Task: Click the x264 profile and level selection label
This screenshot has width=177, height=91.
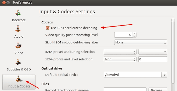Action: point(69,59)
